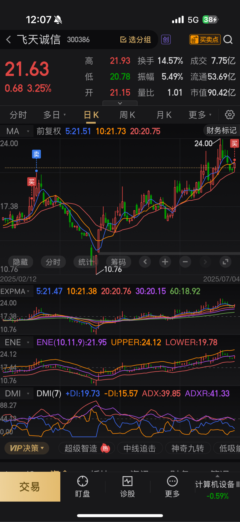Expand 计算机设备 sector panel arrow
Viewport: 240px width, 522px height.
pyautogui.click(x=217, y=476)
